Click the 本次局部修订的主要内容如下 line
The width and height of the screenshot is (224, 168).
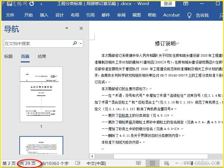tap(125, 89)
